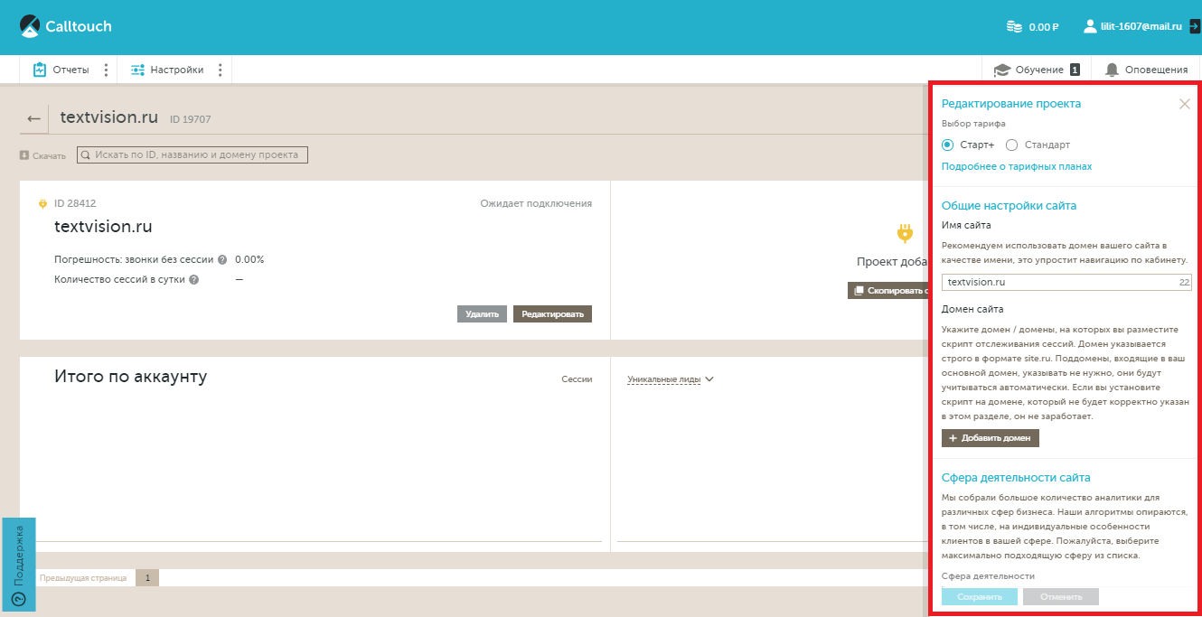
Task: Click help icon next to Погрешность
Action: (x=222, y=260)
